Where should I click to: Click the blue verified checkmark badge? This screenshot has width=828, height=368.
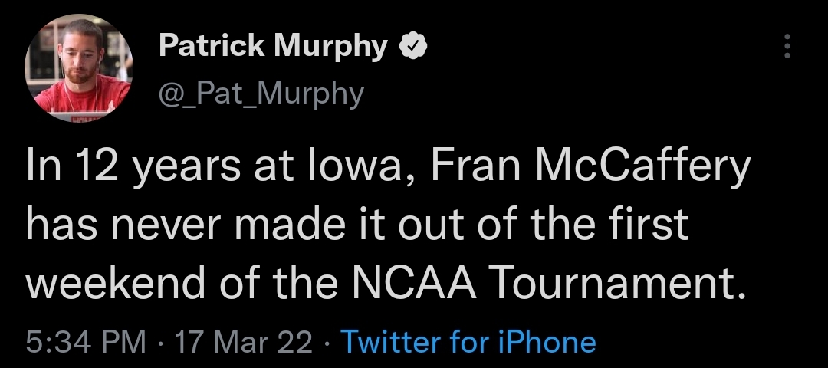click(x=413, y=47)
